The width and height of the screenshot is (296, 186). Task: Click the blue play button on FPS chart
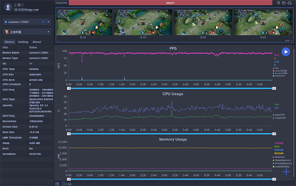pyautogui.click(x=286, y=52)
